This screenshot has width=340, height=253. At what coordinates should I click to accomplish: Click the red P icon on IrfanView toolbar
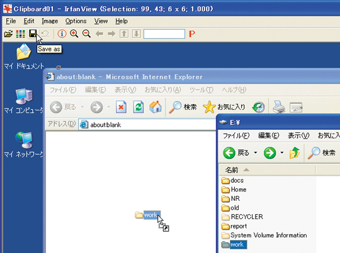tap(192, 34)
